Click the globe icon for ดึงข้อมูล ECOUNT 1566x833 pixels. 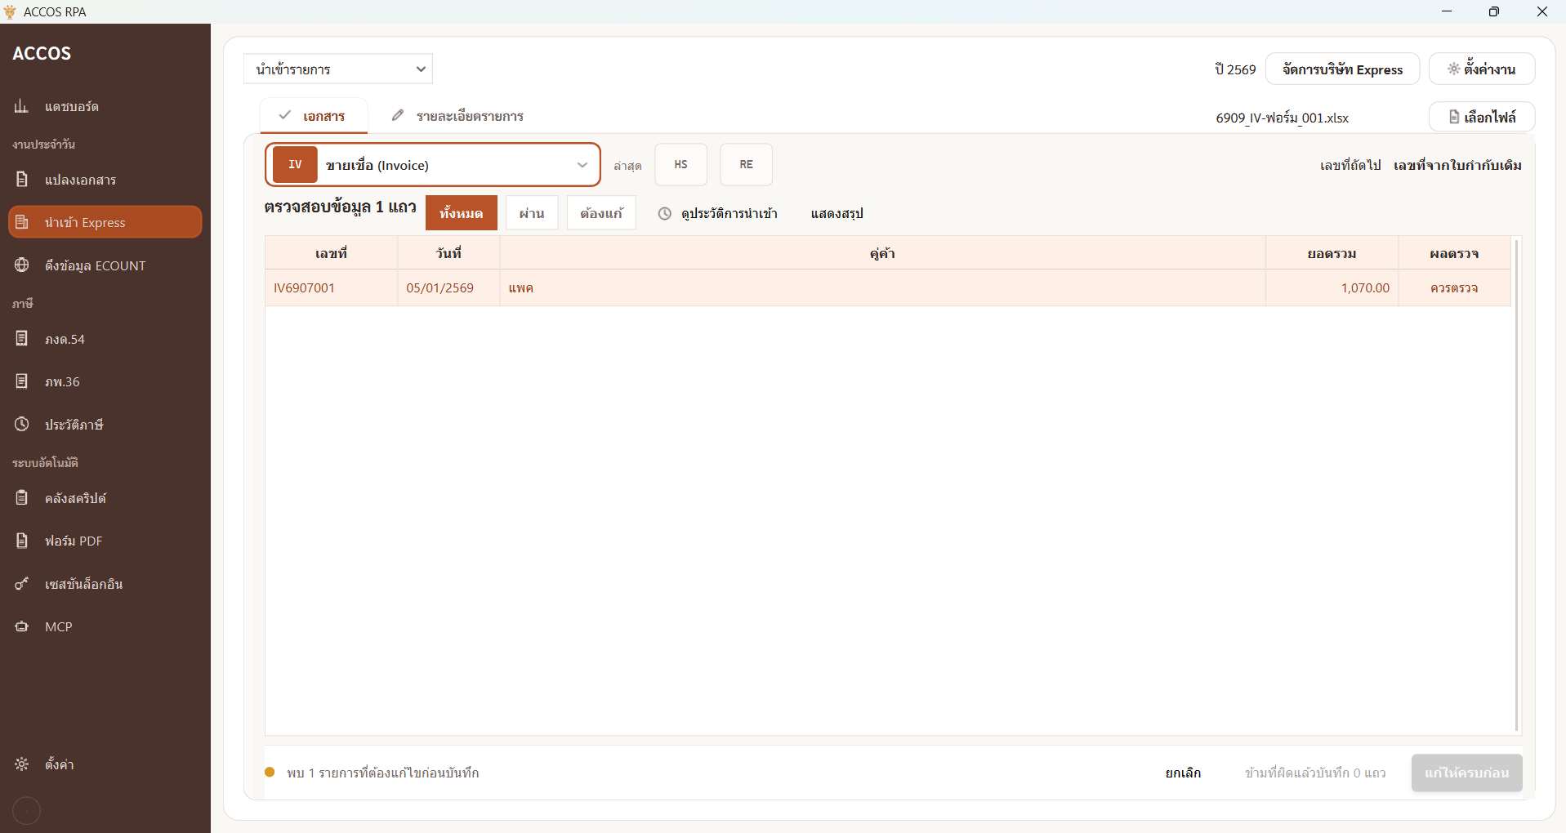click(22, 265)
